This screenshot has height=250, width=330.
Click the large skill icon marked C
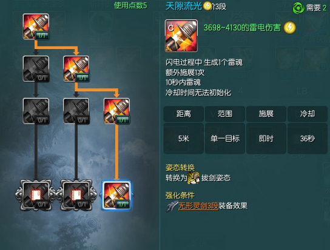(x=181, y=36)
